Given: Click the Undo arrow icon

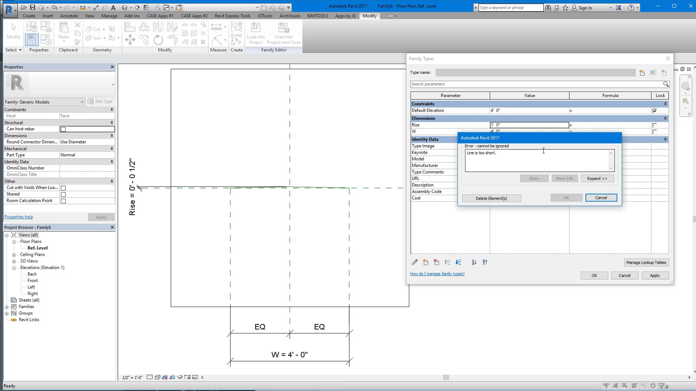Looking at the screenshot, I should (x=54, y=8).
